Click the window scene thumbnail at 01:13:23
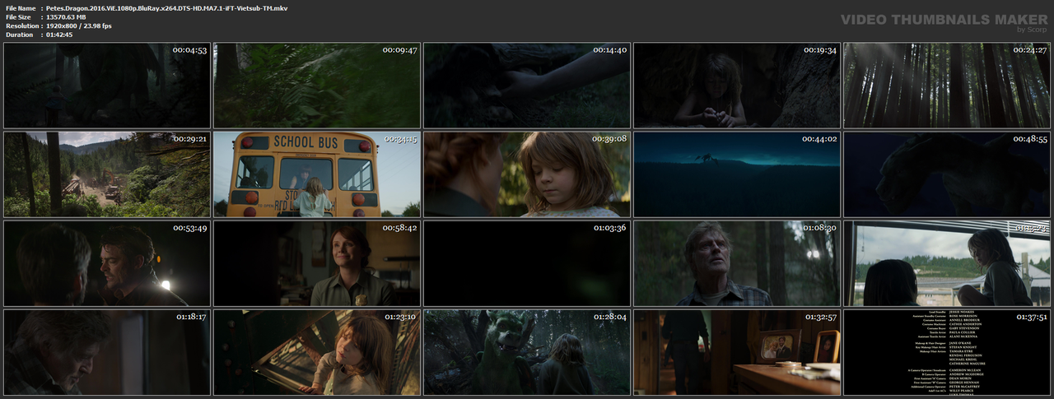 (x=947, y=263)
